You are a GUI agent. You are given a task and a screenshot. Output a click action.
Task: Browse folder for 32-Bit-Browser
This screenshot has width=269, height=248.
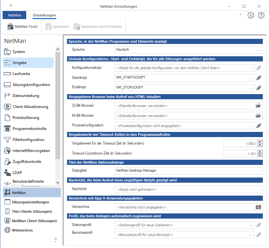click(258, 106)
